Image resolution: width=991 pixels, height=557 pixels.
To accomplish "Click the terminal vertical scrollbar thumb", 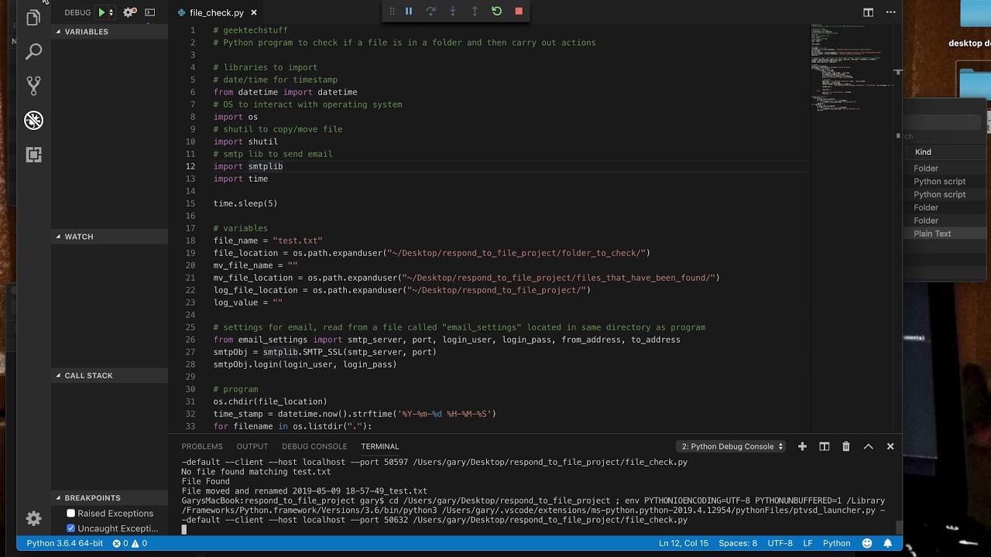I will [899, 528].
